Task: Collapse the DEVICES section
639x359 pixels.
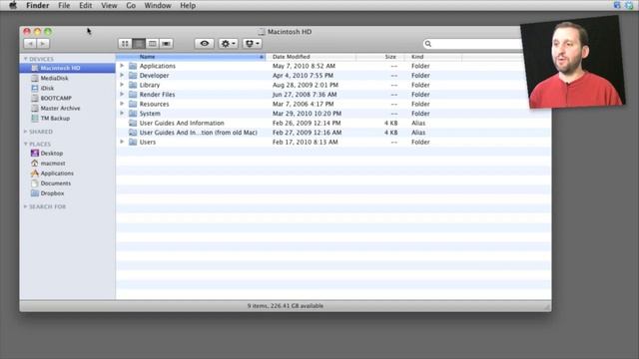Action: (x=25, y=59)
